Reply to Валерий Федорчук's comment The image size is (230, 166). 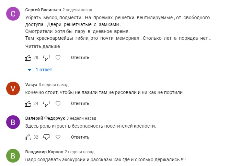[x=80, y=138]
